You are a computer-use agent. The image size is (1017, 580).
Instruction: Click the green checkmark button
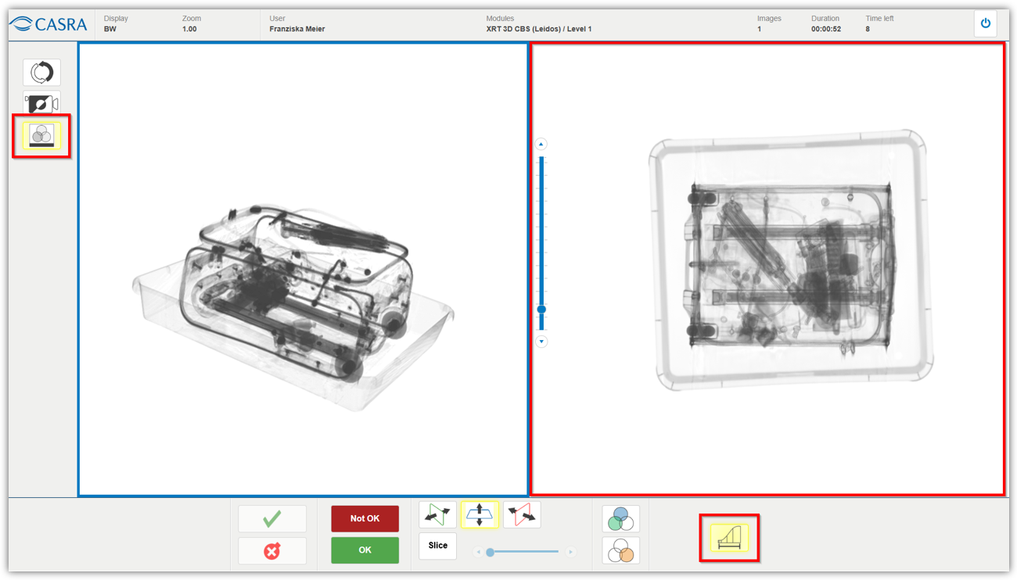pyautogui.click(x=272, y=519)
